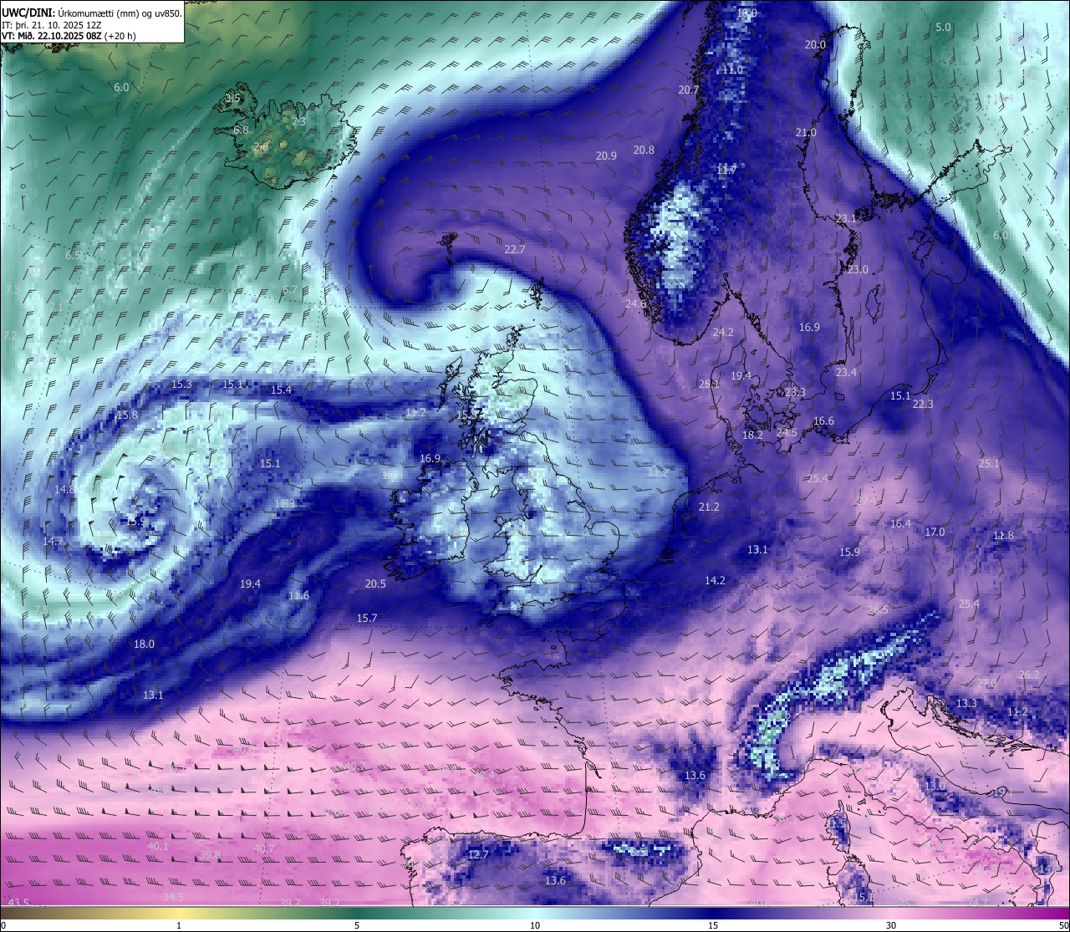Click the 'IT: þri. 21. 10. 2025 12Z' line
Screen dimensions: 1070x932
(52, 25)
